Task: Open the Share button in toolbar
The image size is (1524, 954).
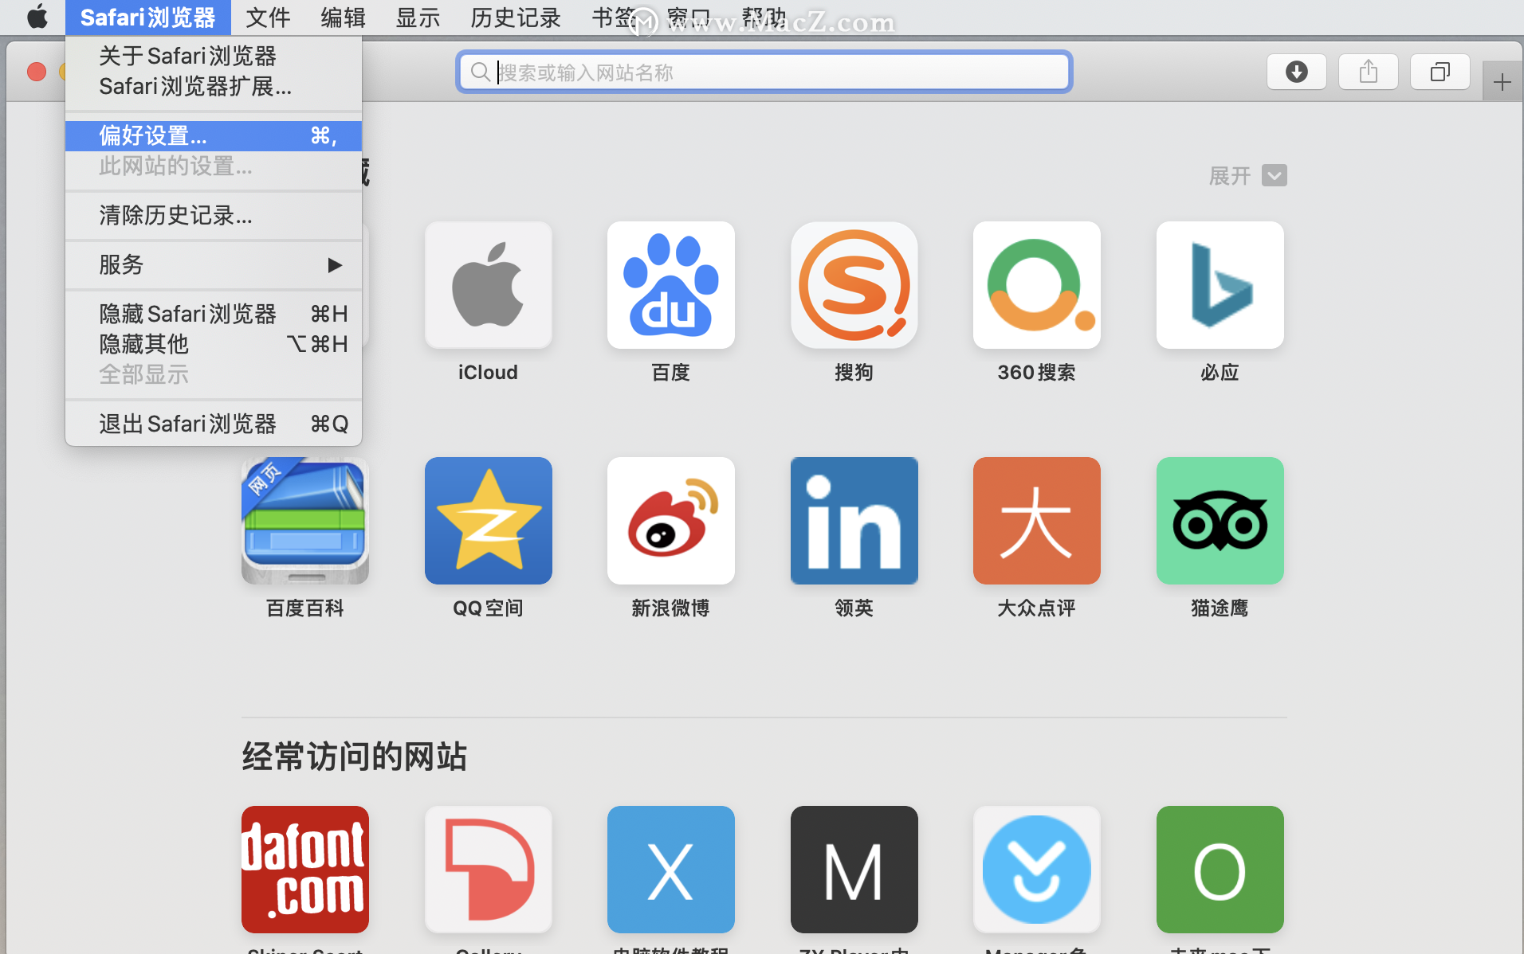Action: click(1368, 72)
